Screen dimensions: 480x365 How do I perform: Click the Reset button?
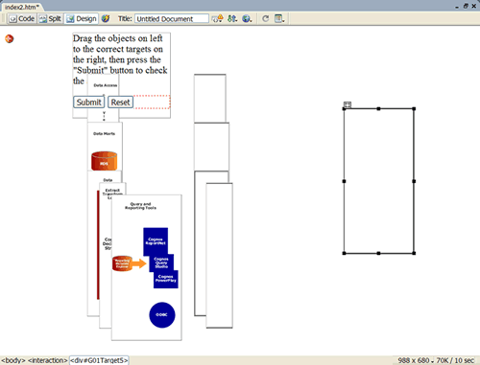coord(120,103)
